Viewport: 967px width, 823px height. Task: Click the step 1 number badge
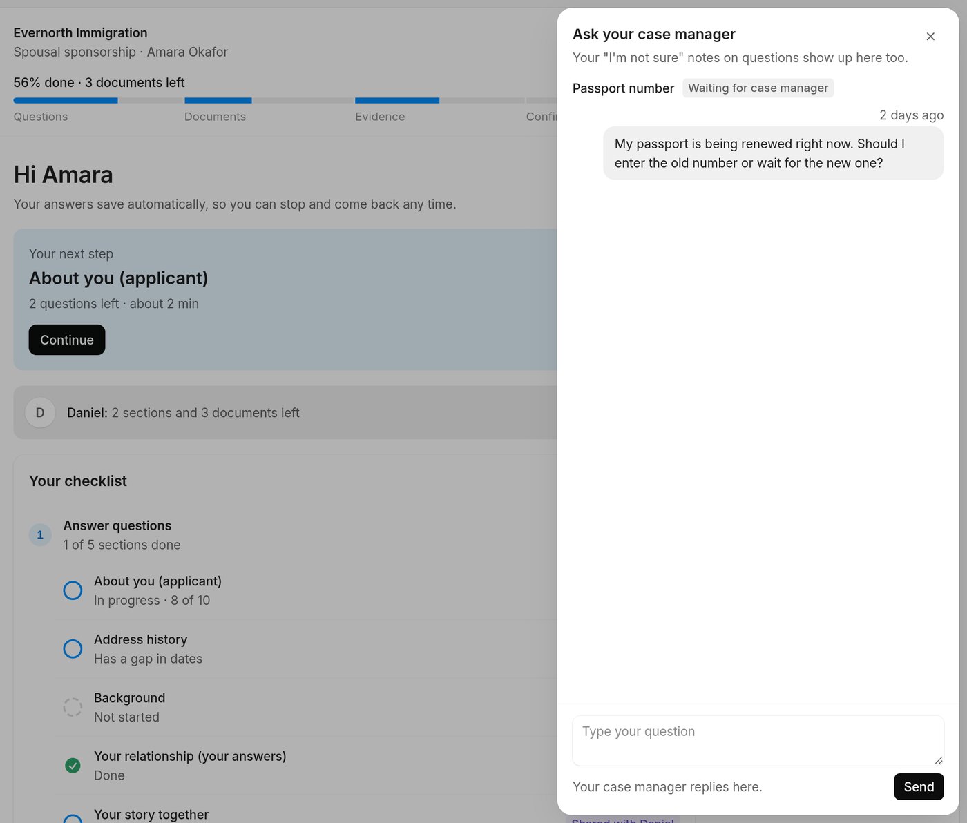click(x=40, y=535)
